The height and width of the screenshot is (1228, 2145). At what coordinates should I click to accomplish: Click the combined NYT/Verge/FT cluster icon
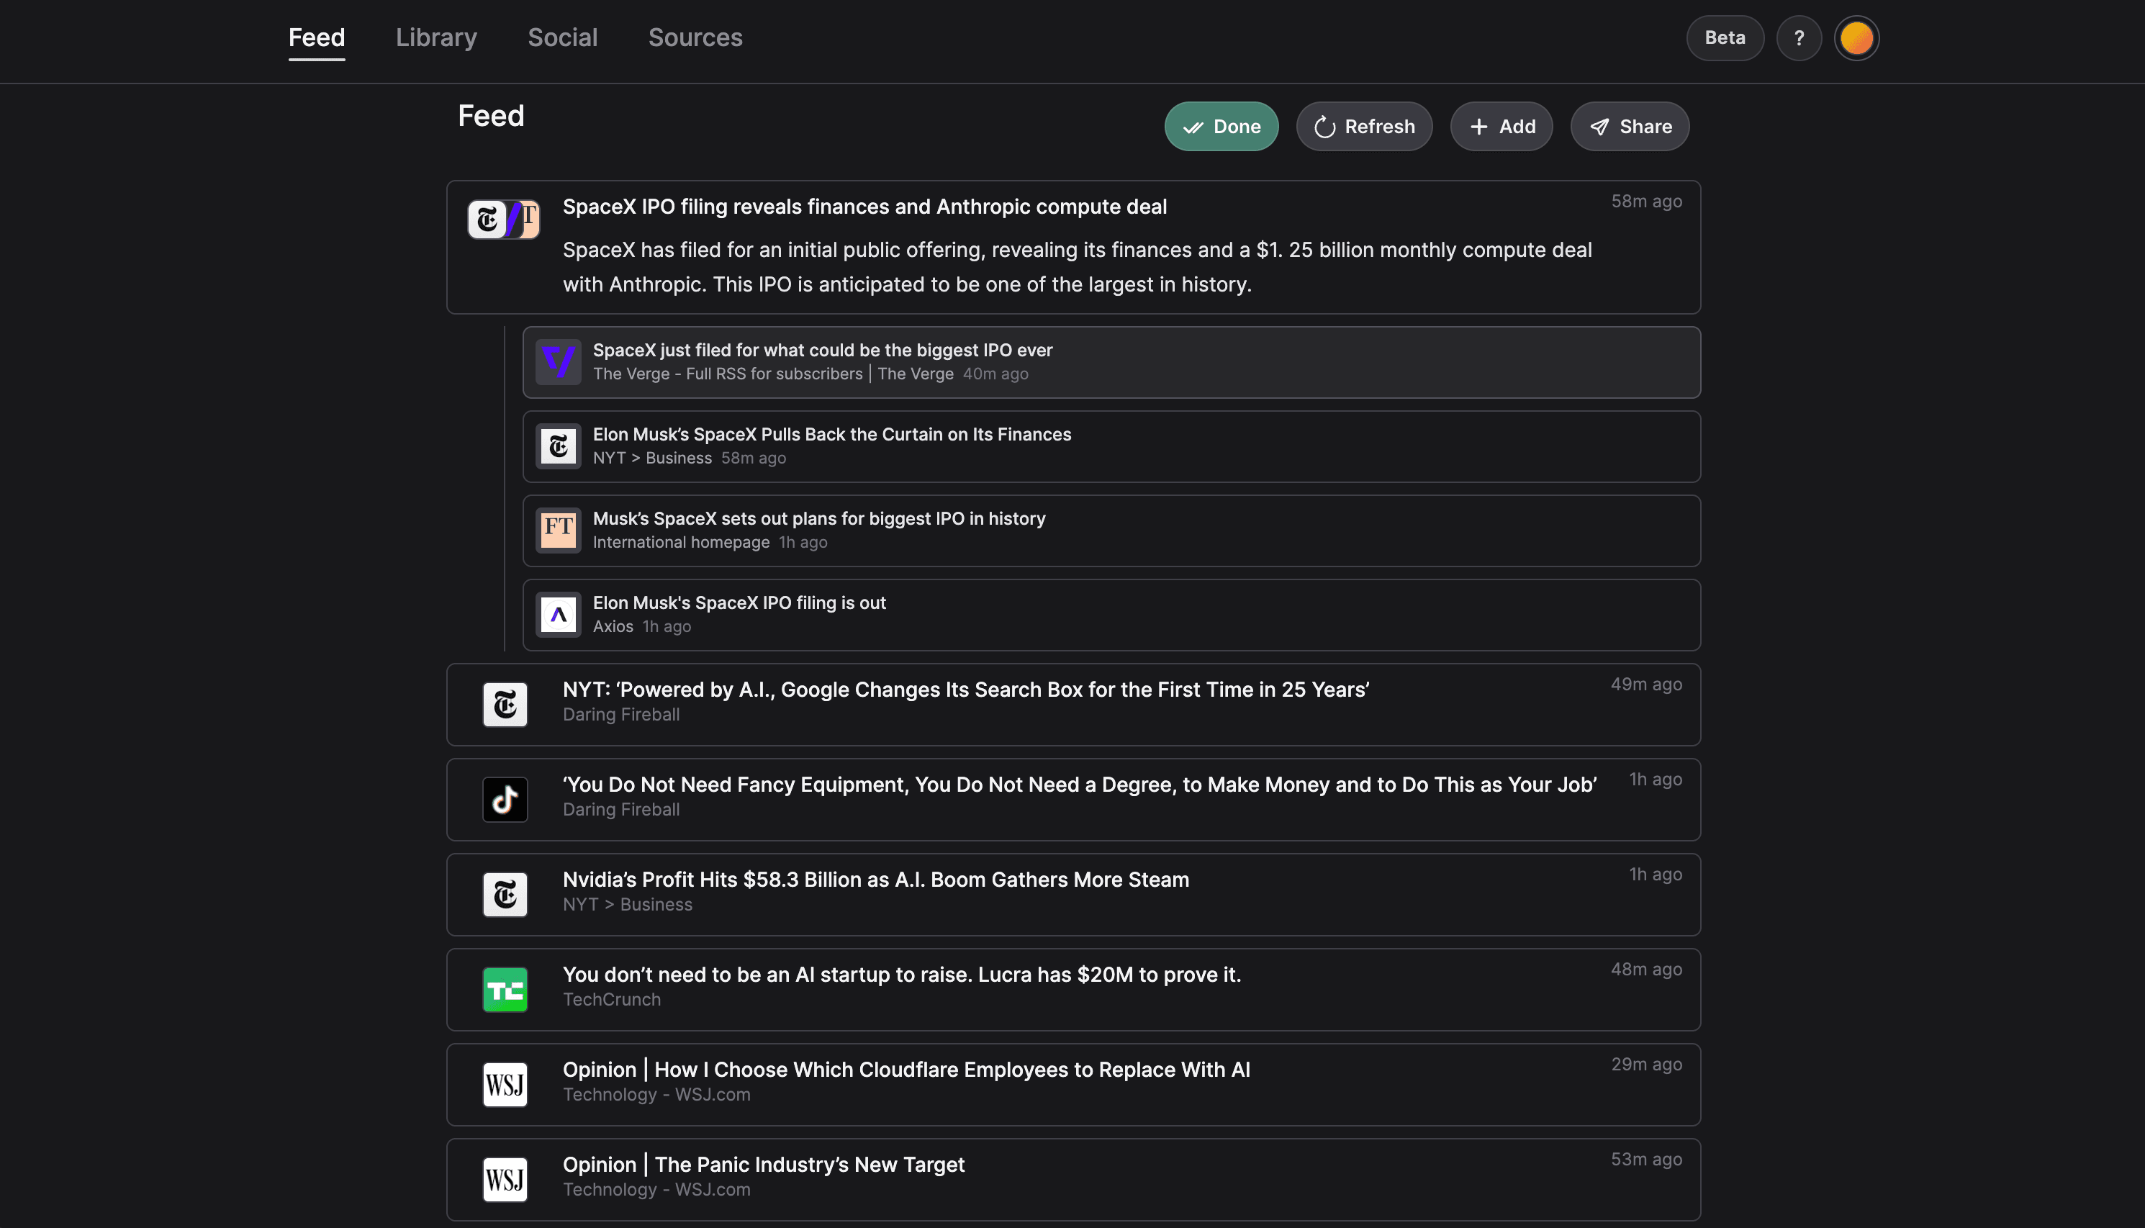(503, 220)
